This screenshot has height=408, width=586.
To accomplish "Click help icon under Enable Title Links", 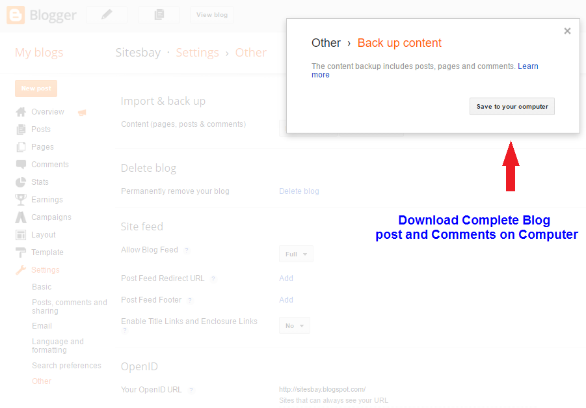I will pyautogui.click(x=125, y=330).
